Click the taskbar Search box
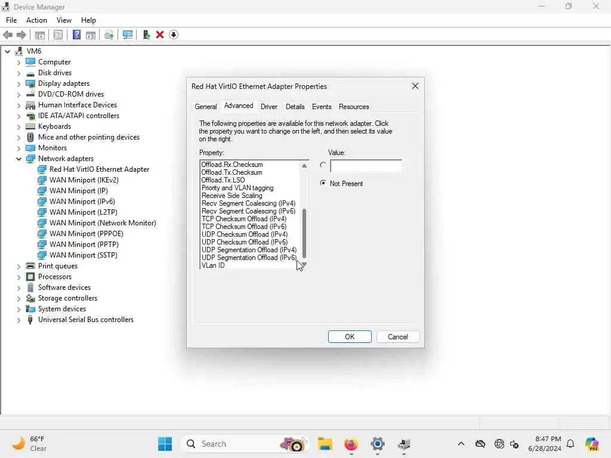The width and height of the screenshot is (611, 458). [245, 444]
